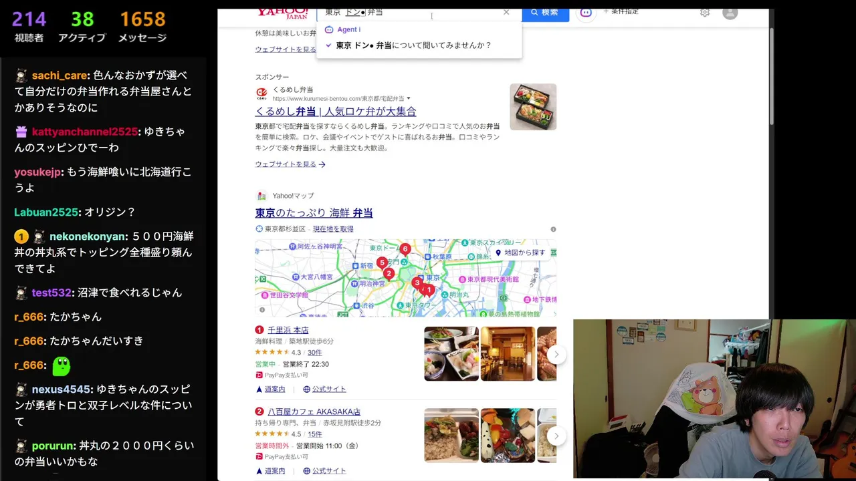This screenshot has width=856, height=481.
Task: Open the 15件 reviews link for 八百屋カフェ
Action: click(314, 434)
